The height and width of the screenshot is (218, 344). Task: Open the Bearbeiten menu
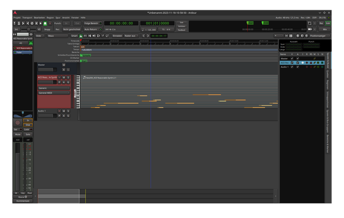click(x=39, y=17)
